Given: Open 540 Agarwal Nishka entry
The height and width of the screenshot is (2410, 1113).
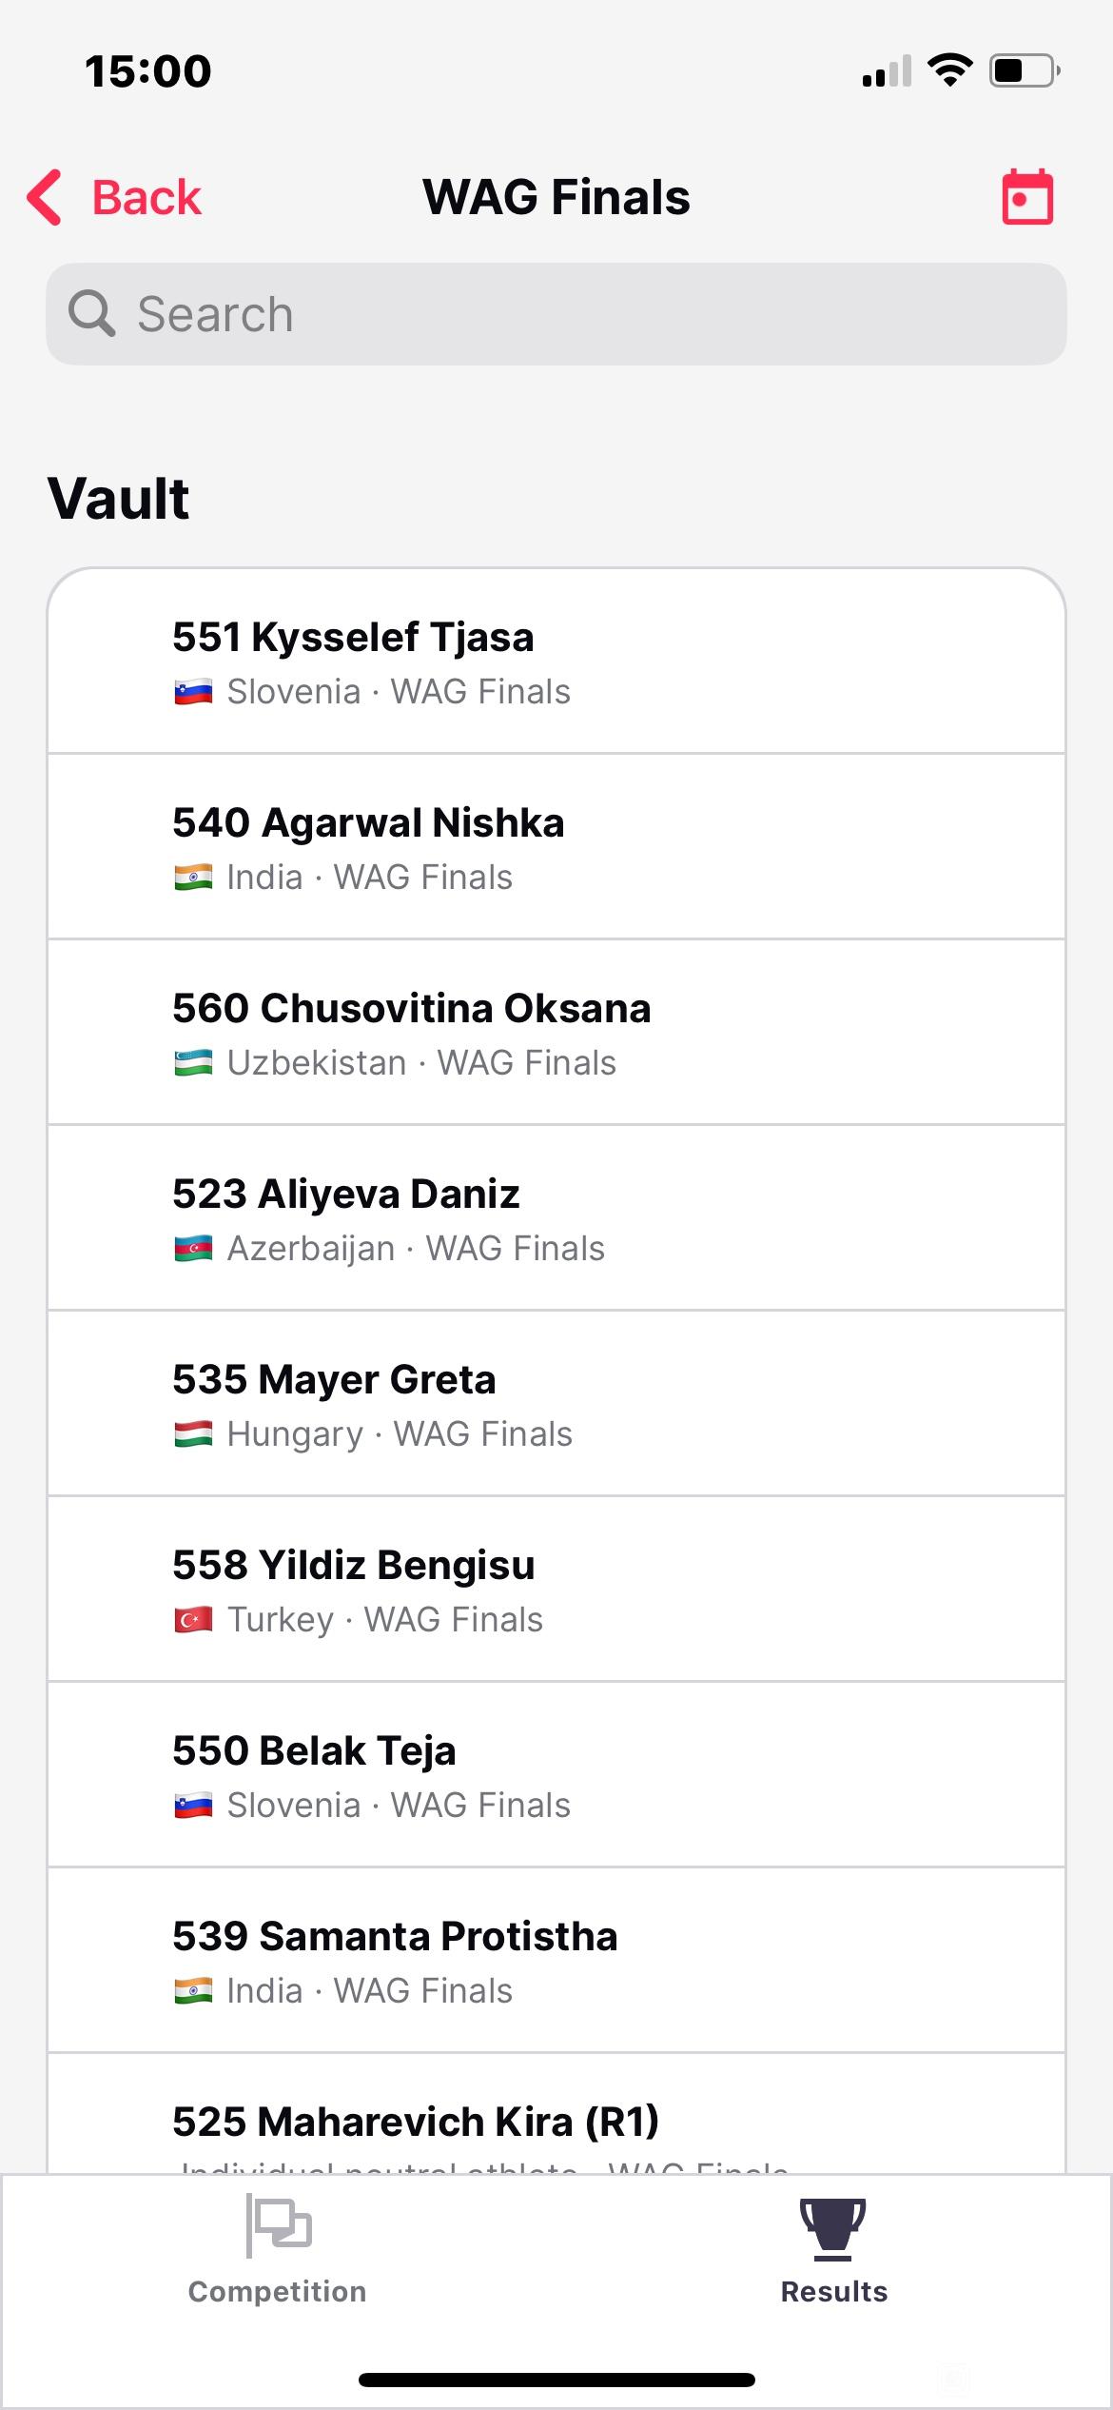Looking at the screenshot, I should point(556,847).
